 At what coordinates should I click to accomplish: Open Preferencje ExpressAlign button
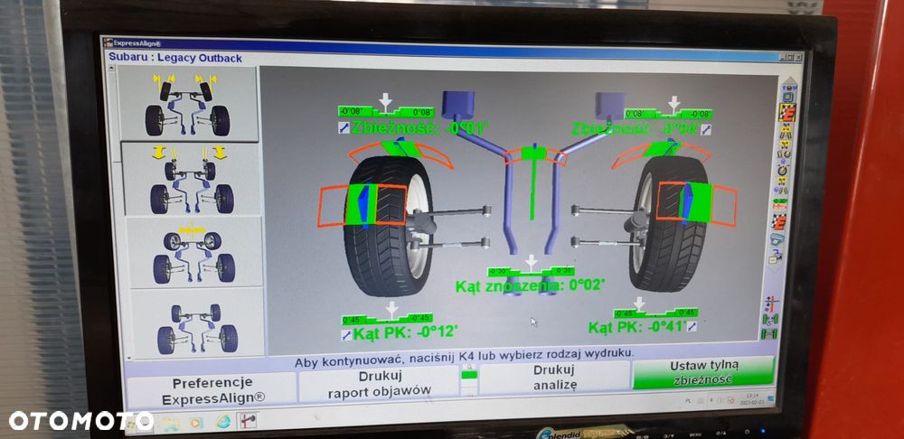[211, 390]
